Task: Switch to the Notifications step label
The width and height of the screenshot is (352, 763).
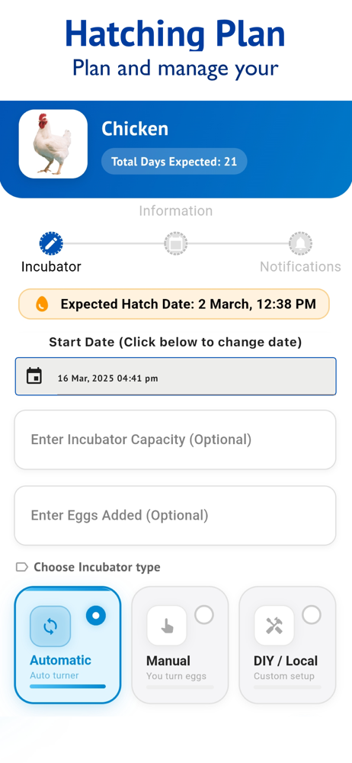Action: pos(300,266)
